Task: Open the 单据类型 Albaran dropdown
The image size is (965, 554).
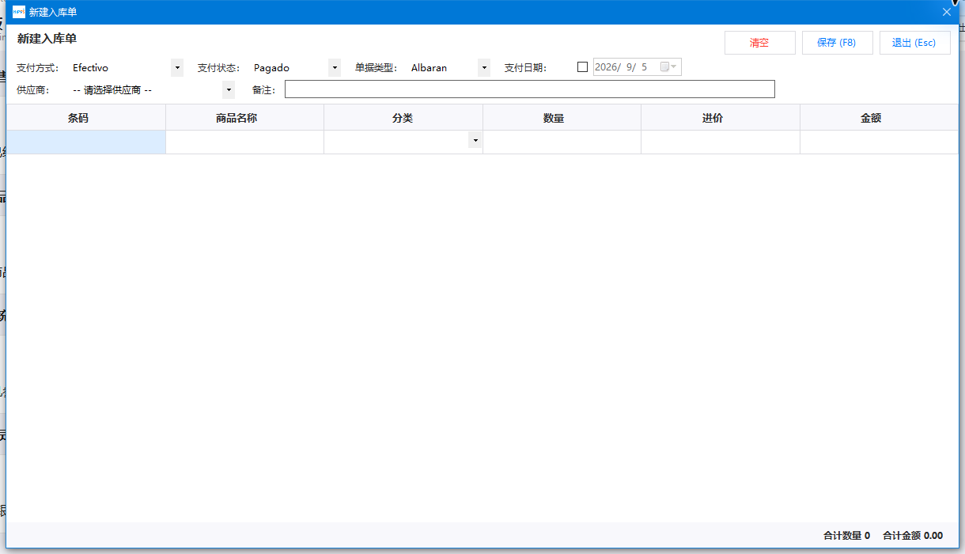Action: pyautogui.click(x=484, y=68)
